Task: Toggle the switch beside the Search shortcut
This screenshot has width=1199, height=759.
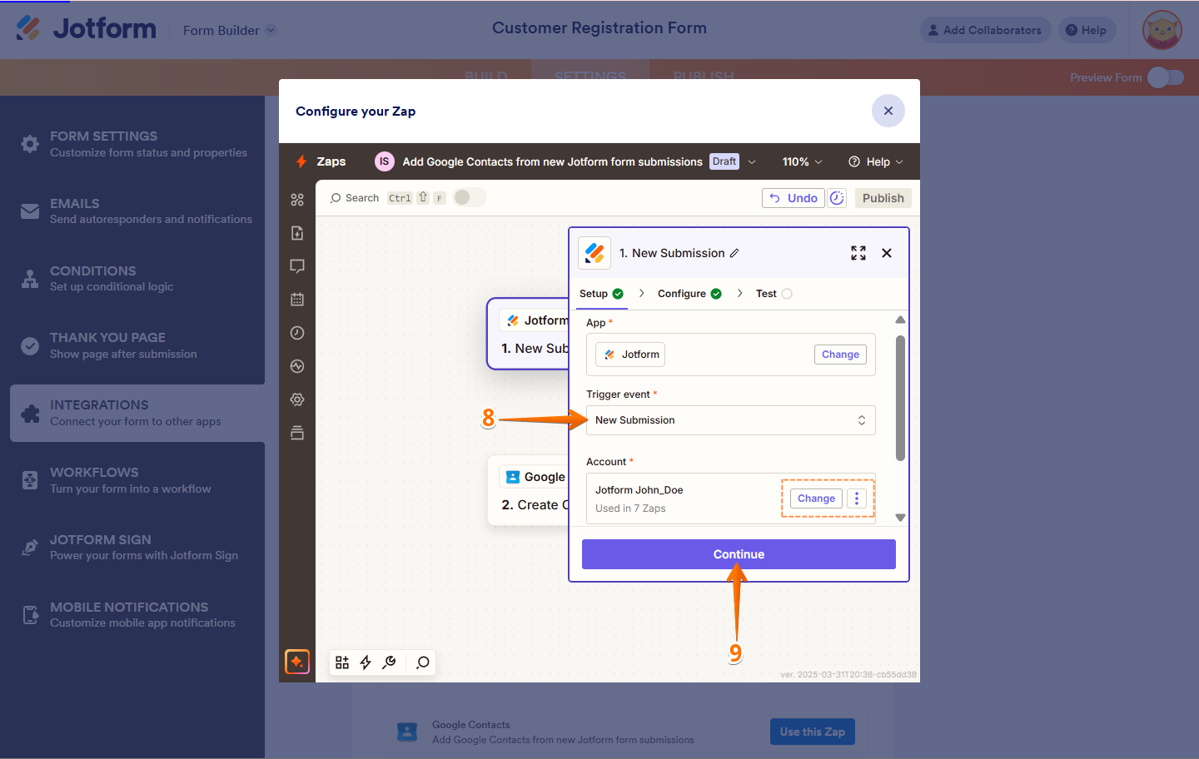Action: click(470, 197)
